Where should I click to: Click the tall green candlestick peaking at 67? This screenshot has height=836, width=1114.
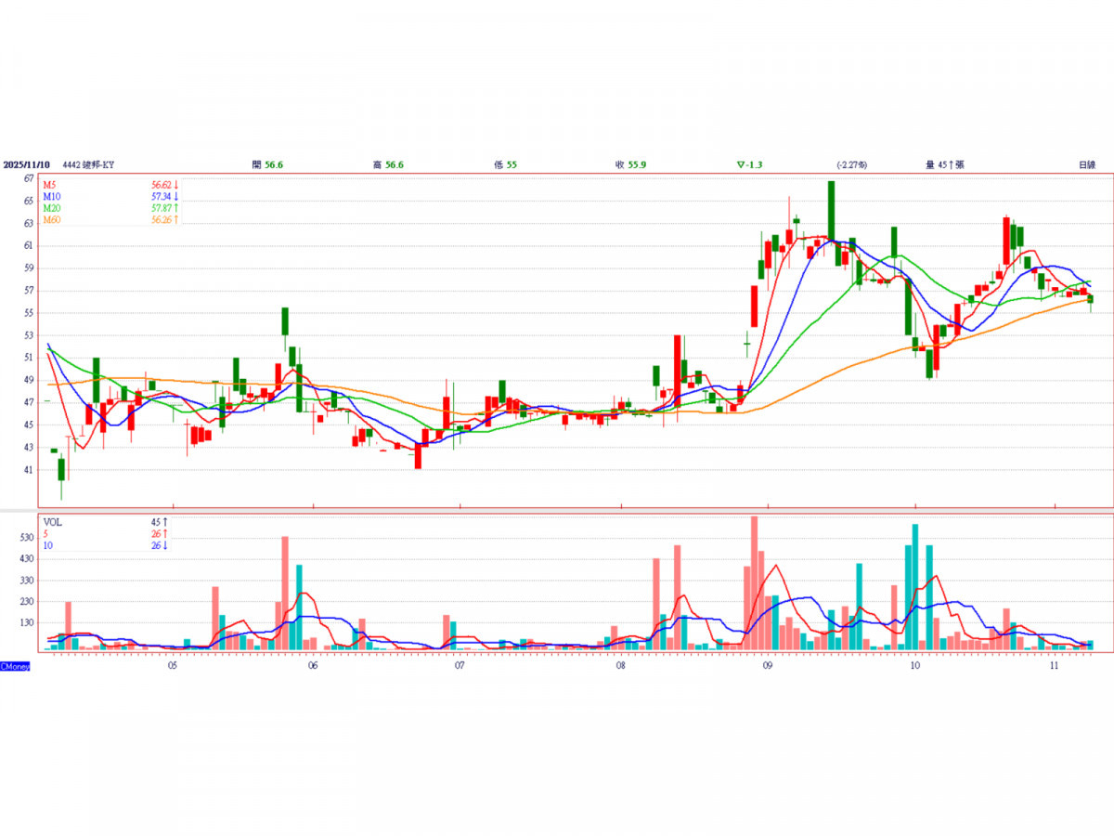pyautogui.click(x=832, y=210)
